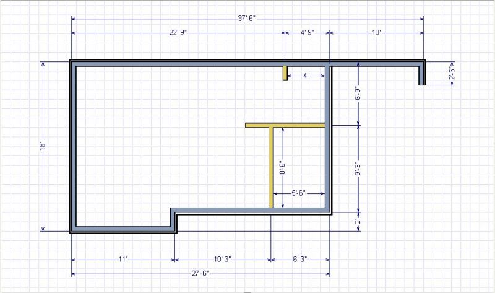Select the vertical yellow interior wall
This screenshot has height=293, width=495.
(271, 167)
